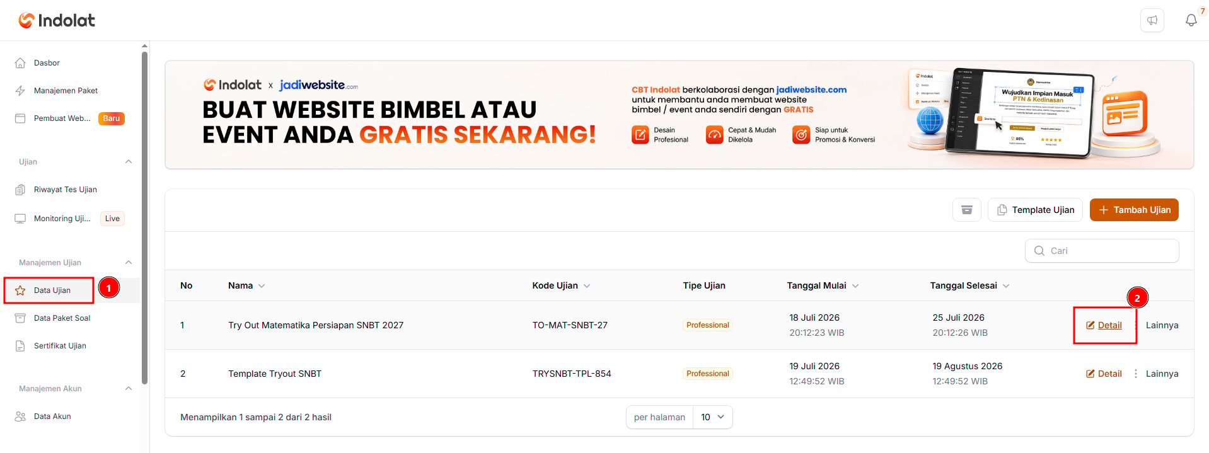This screenshot has height=453, width=1209.
Task: Open the announcements megaphone icon
Action: pos(1152,20)
